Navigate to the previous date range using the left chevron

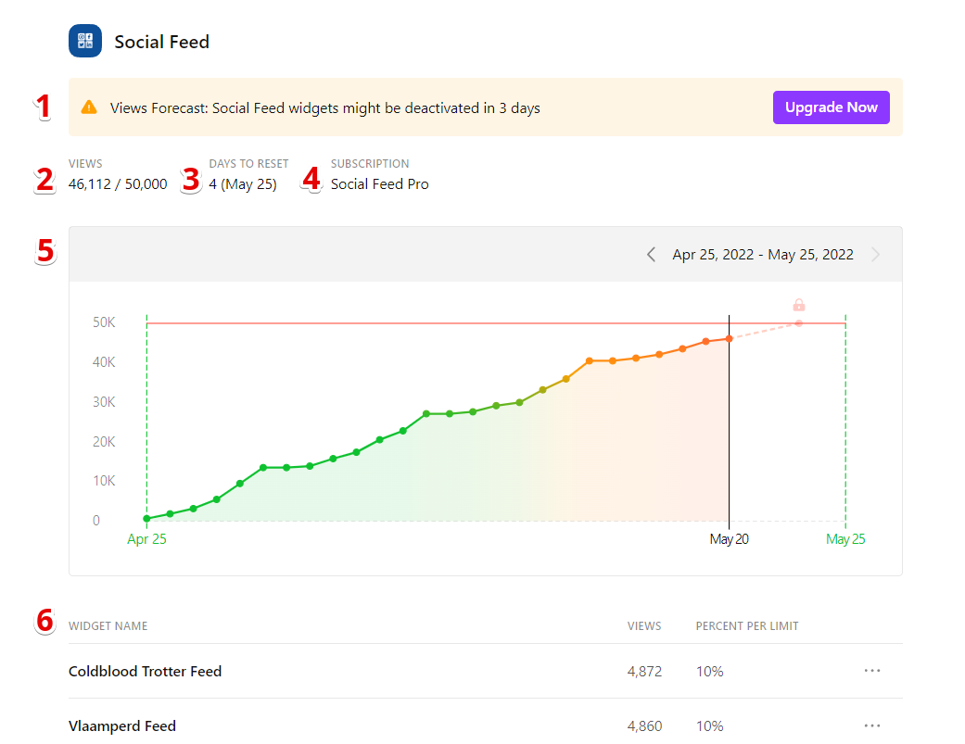(651, 254)
